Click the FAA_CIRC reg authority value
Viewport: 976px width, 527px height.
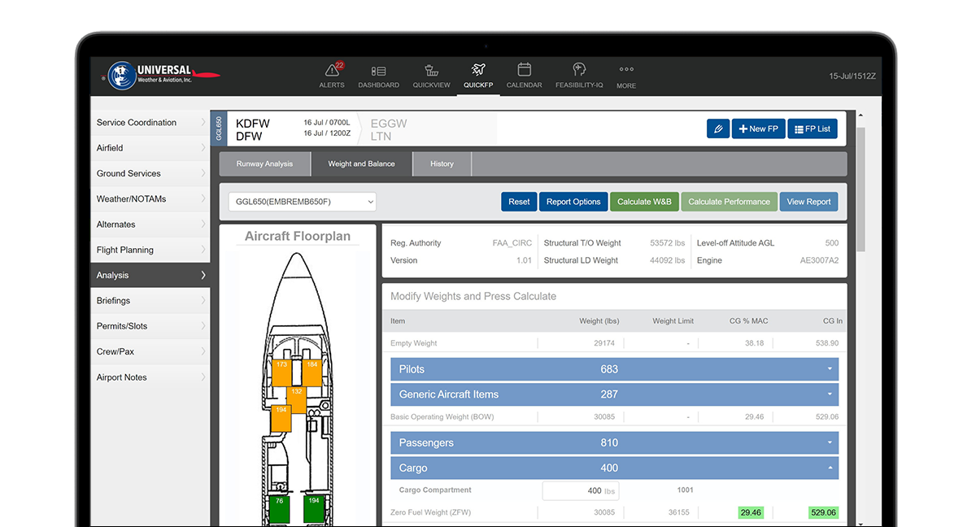[x=512, y=243]
